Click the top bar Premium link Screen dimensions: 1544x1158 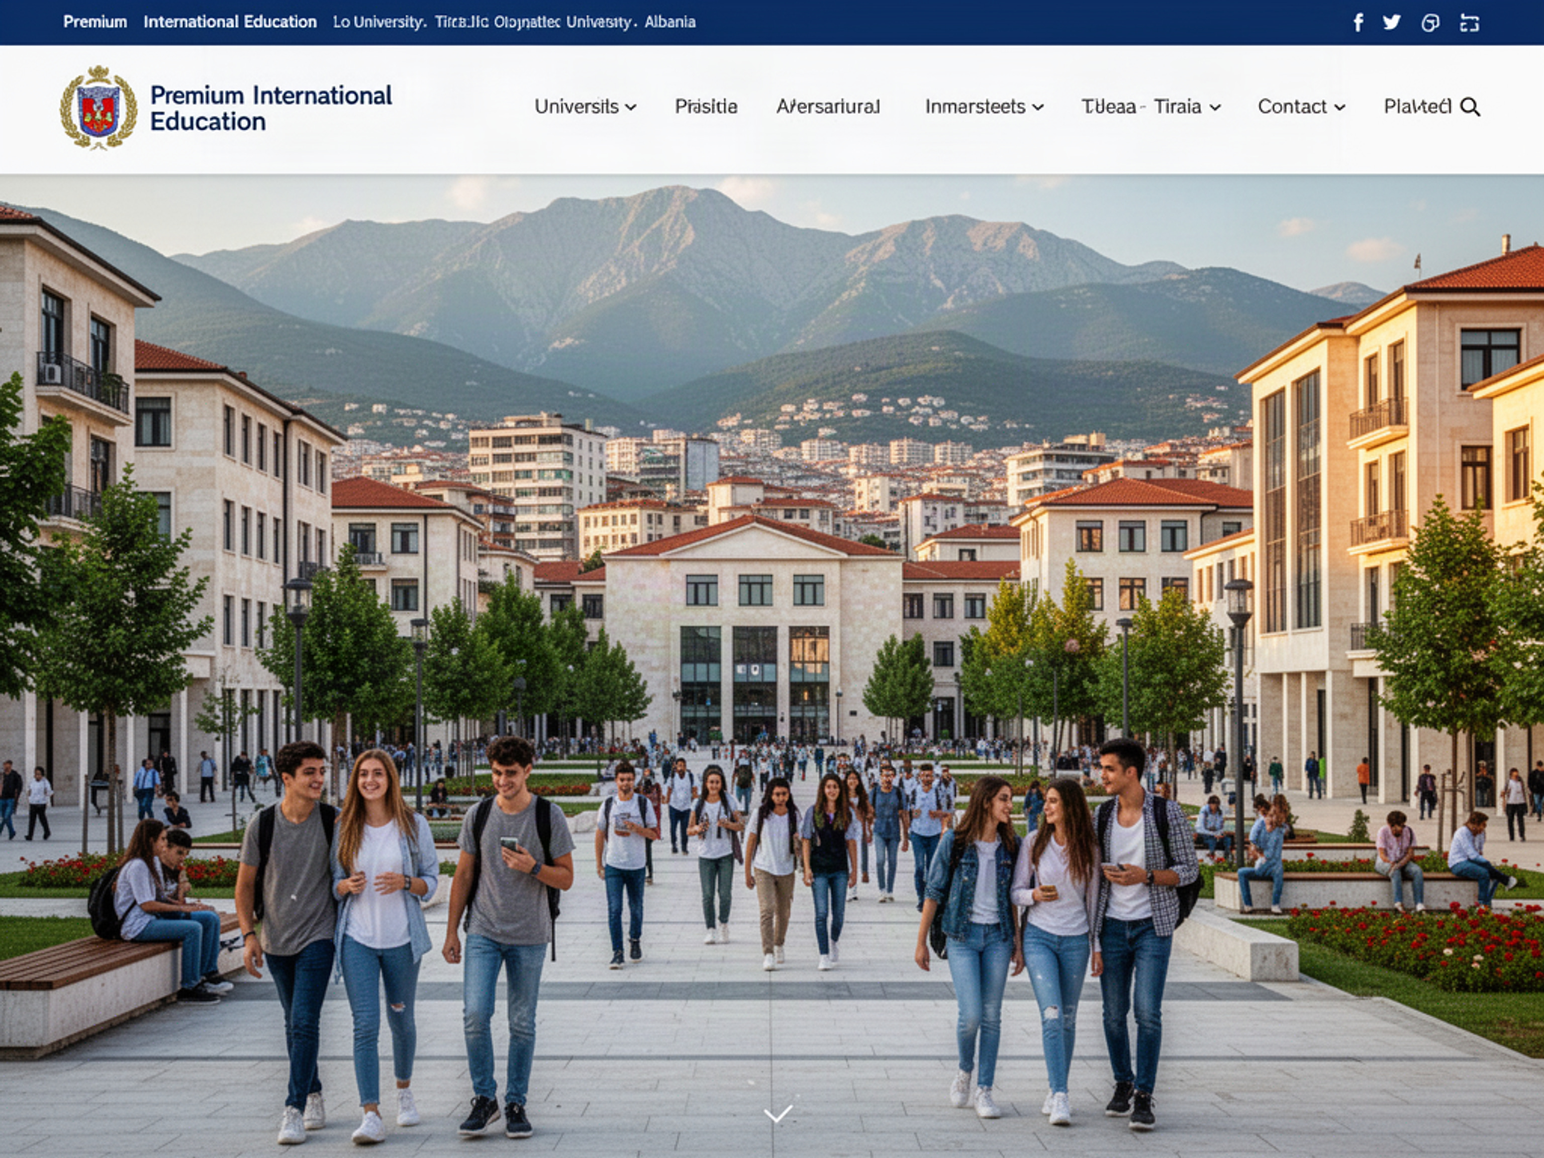[x=95, y=22]
